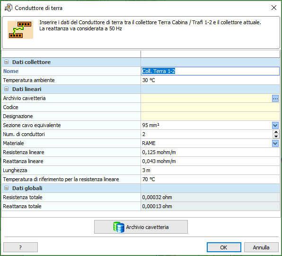Click the Conduttore di terra title icon

8,8
